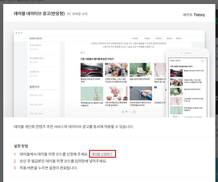218x182 pixels.
Task: Click the pink flower bouquet thumbnail
Action: point(116,93)
